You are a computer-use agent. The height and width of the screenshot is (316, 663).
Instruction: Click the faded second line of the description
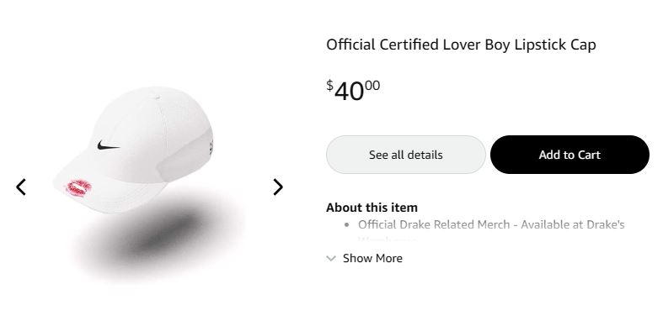click(387, 240)
